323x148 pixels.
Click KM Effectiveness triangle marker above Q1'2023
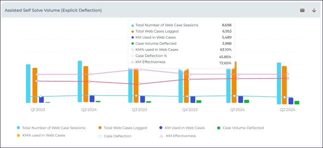(x=36, y=74)
